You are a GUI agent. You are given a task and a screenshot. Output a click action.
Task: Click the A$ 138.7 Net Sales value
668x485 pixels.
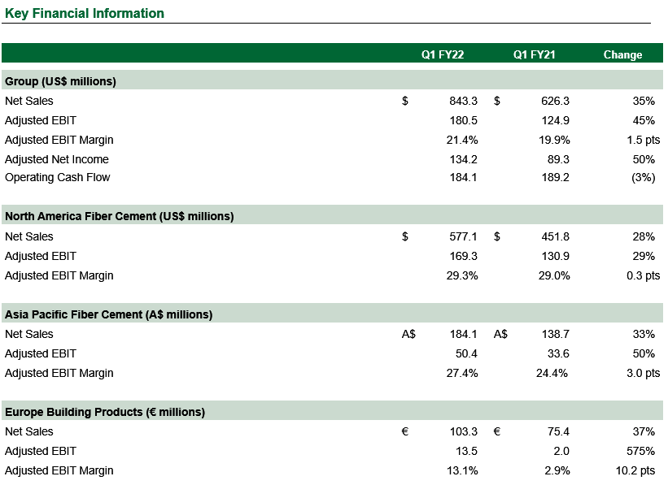[x=555, y=335]
